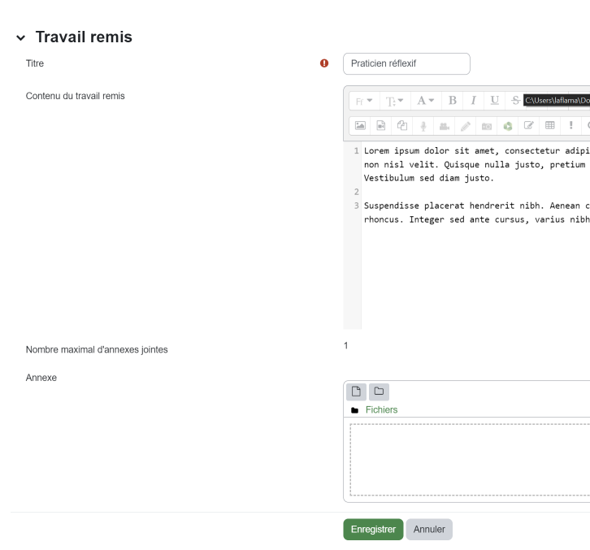Open the font family dropdown
The height and width of the screenshot is (550, 590).
(x=362, y=101)
